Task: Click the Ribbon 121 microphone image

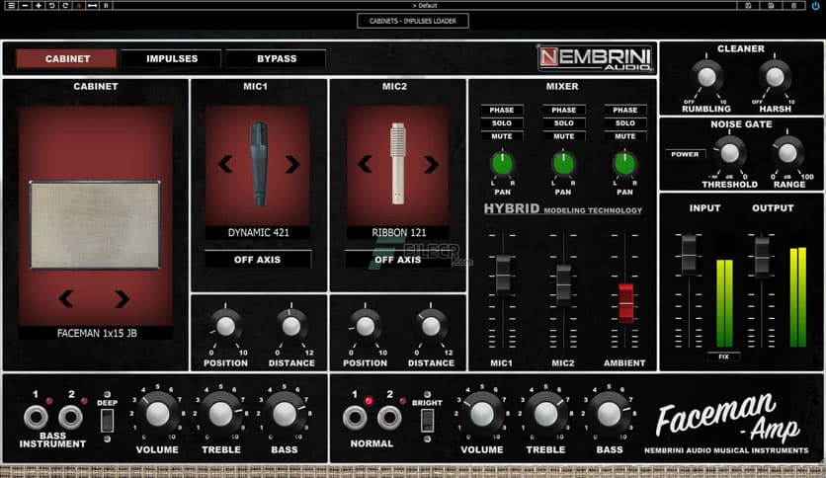Action: [x=398, y=163]
